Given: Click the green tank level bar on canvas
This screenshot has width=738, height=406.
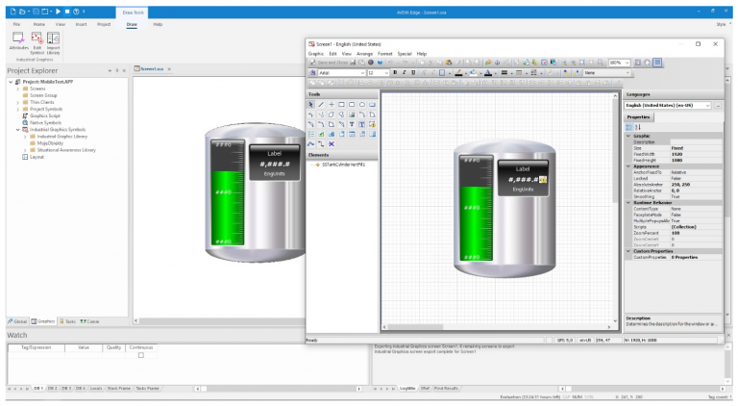Looking at the screenshot, I should 470,226.
